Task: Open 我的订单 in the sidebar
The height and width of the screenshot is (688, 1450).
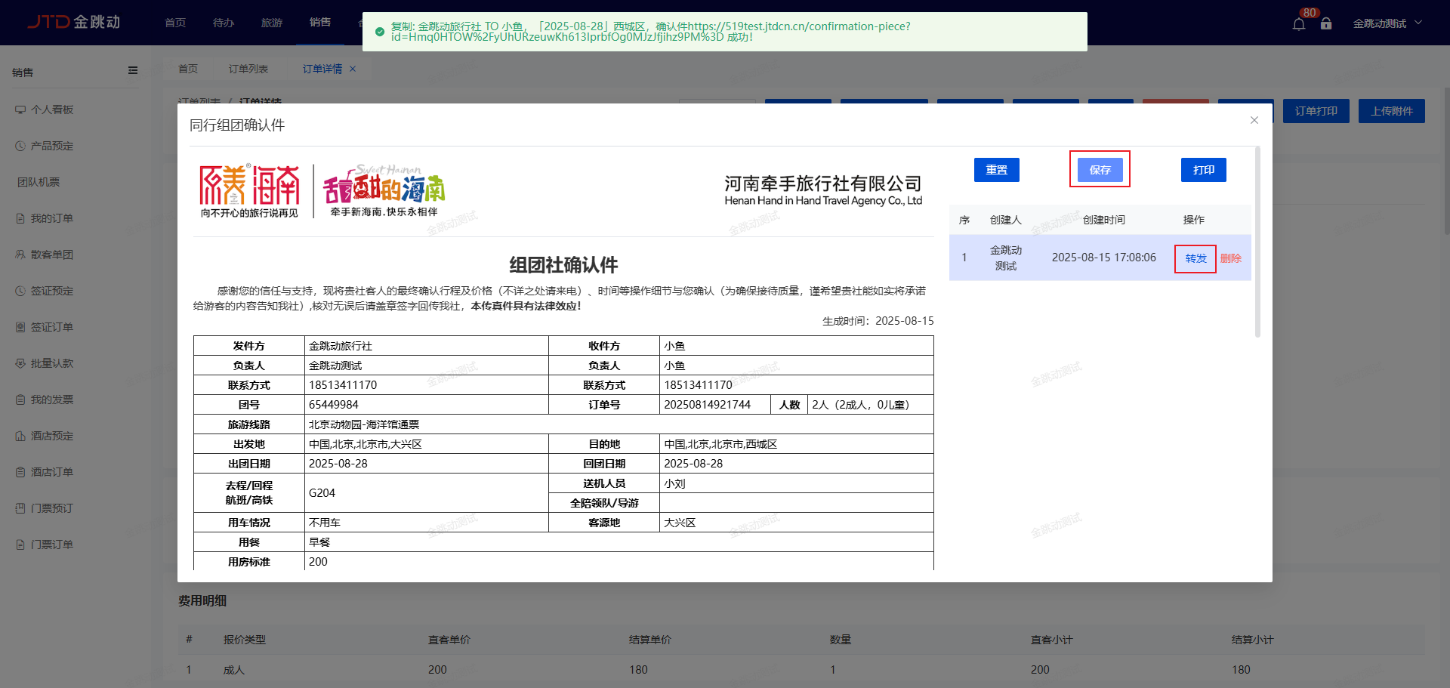Action: click(51, 218)
